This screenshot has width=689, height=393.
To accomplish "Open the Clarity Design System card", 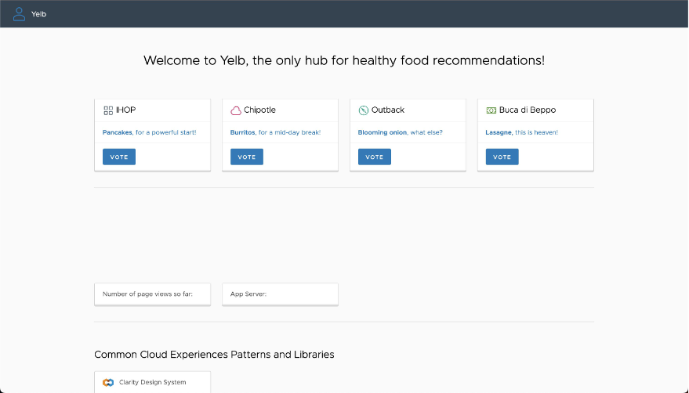I will (x=153, y=383).
